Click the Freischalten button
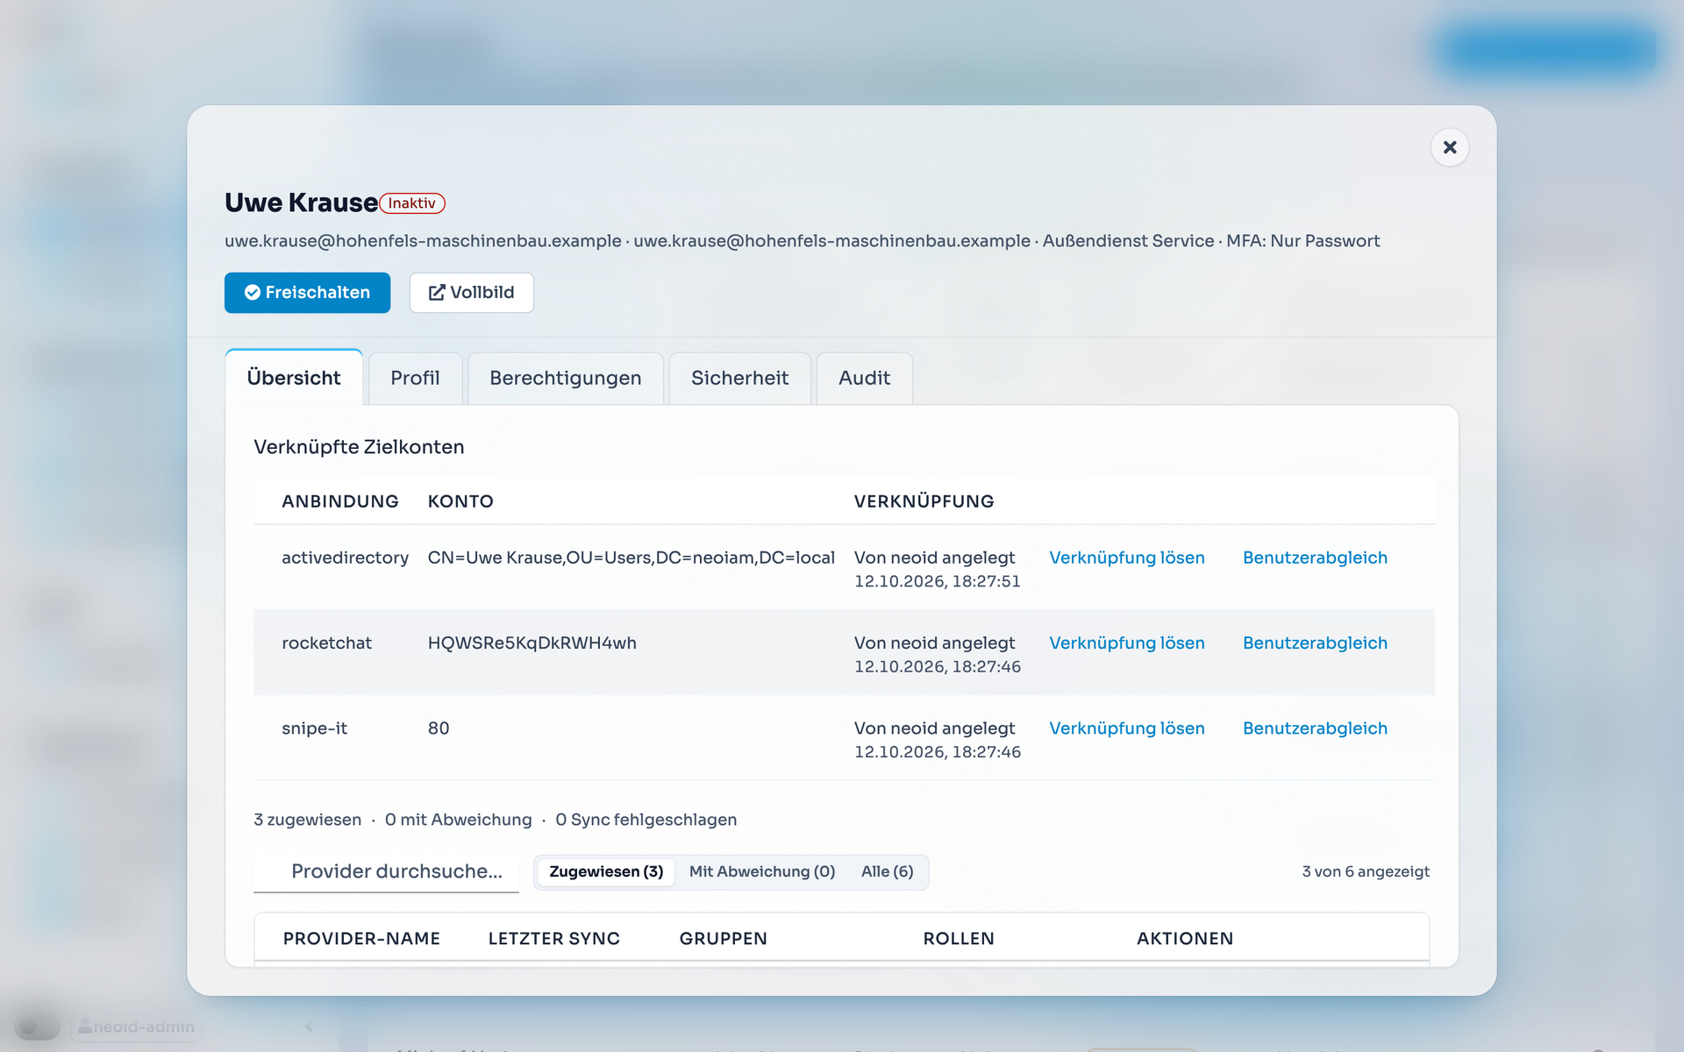 tap(307, 293)
